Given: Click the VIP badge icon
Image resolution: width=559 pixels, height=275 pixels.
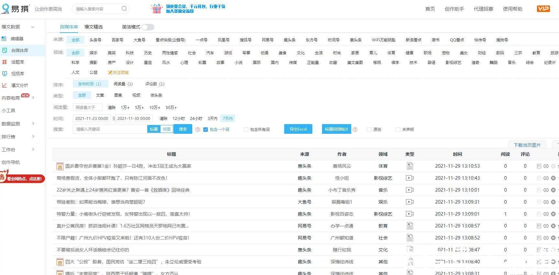Looking at the screenshot, I should (x=543, y=9).
